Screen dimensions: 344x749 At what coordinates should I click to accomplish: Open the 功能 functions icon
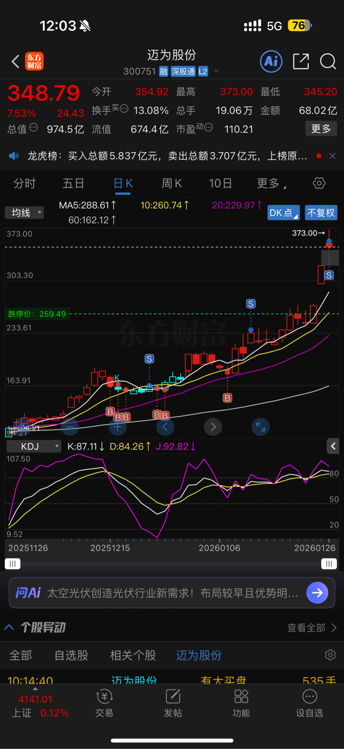(241, 704)
